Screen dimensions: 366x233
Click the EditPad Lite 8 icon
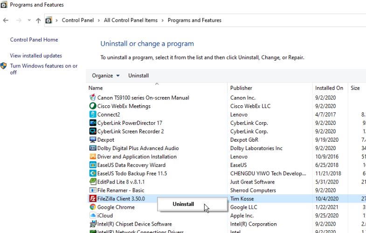point(93,181)
